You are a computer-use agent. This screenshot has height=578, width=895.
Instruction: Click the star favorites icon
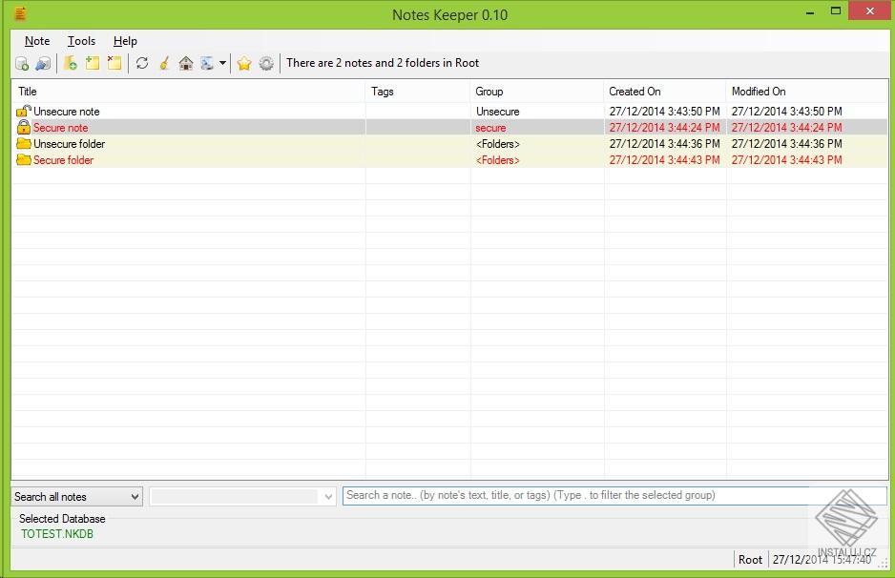pyautogui.click(x=244, y=63)
